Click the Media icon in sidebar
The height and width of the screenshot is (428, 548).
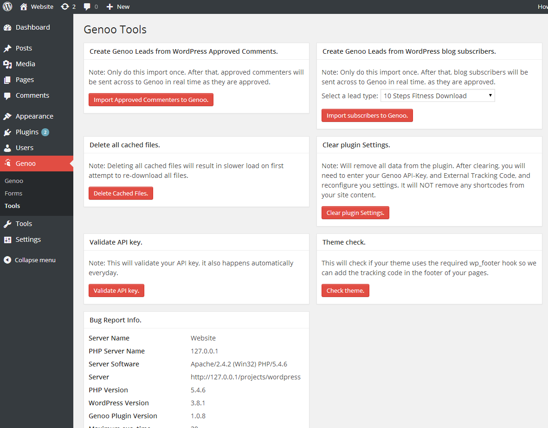click(7, 64)
